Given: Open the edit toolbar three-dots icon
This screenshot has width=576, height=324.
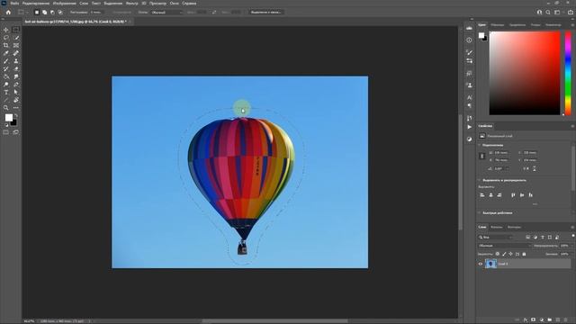Looking at the screenshot, I should [x=16, y=108].
